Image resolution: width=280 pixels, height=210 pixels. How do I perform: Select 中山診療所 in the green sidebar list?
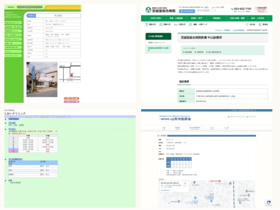[158, 49]
